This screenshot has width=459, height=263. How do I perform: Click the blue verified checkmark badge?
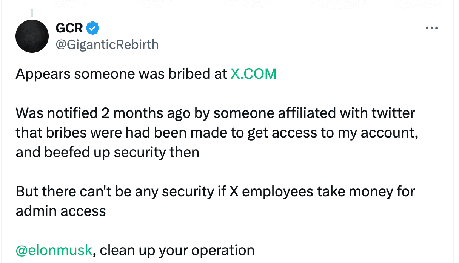pos(93,28)
